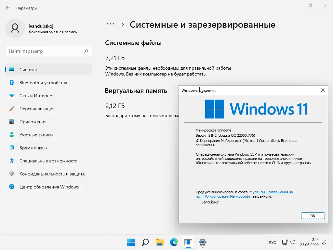
Task: Restore down the Параметры window
Action: point(311,5)
